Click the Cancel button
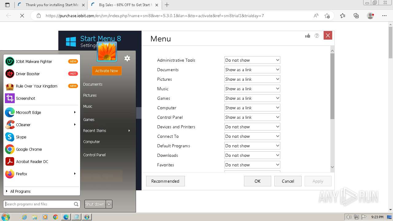 tap(288, 181)
